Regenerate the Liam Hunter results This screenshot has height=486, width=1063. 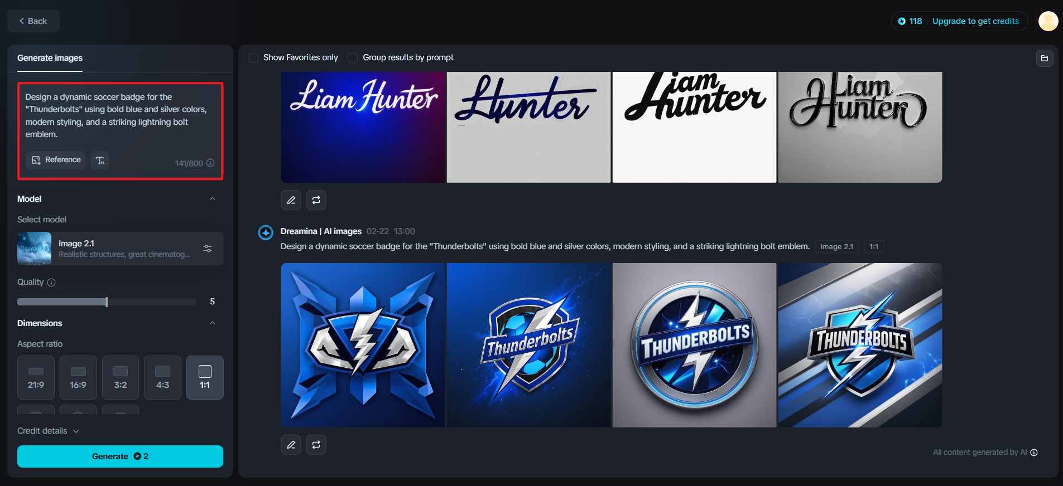pyautogui.click(x=316, y=200)
